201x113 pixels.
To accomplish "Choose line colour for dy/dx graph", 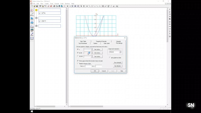I will pos(98,53).
